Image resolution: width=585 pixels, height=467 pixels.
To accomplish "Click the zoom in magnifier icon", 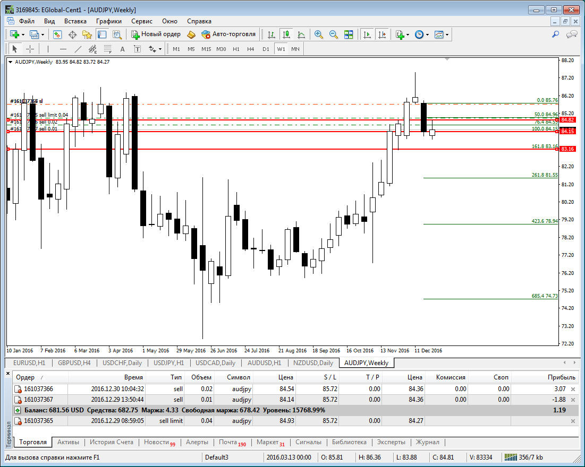I will (x=319, y=34).
